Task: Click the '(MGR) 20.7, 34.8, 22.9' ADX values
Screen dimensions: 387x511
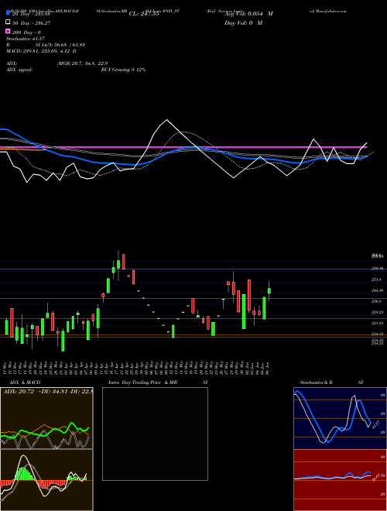Action: (x=82, y=63)
